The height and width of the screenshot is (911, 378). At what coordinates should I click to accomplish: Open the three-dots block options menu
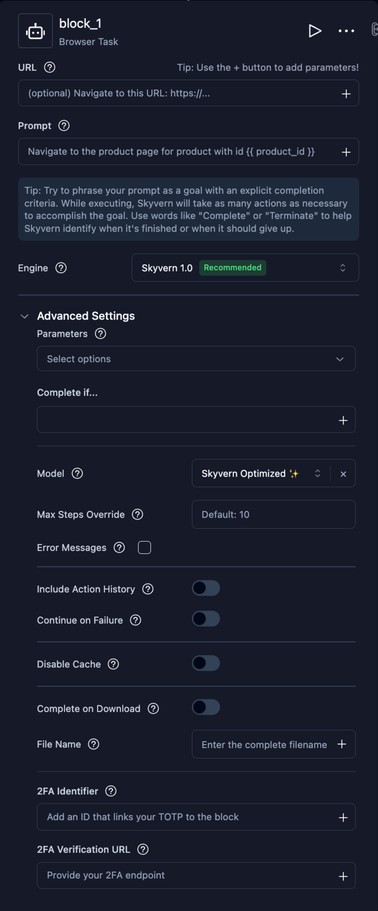pyautogui.click(x=346, y=31)
